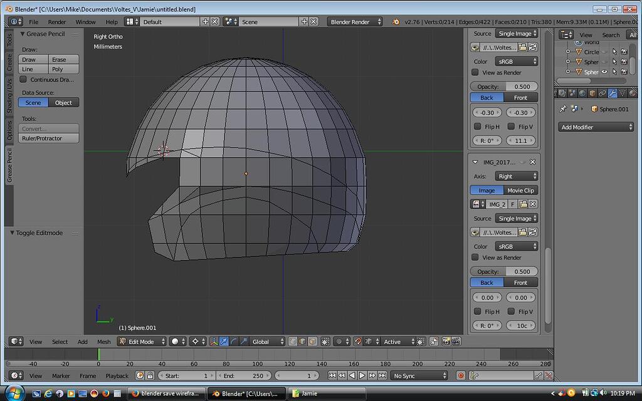The width and height of the screenshot is (642, 401).
Task: Play the animation forward
Action: pyautogui.click(x=362, y=375)
